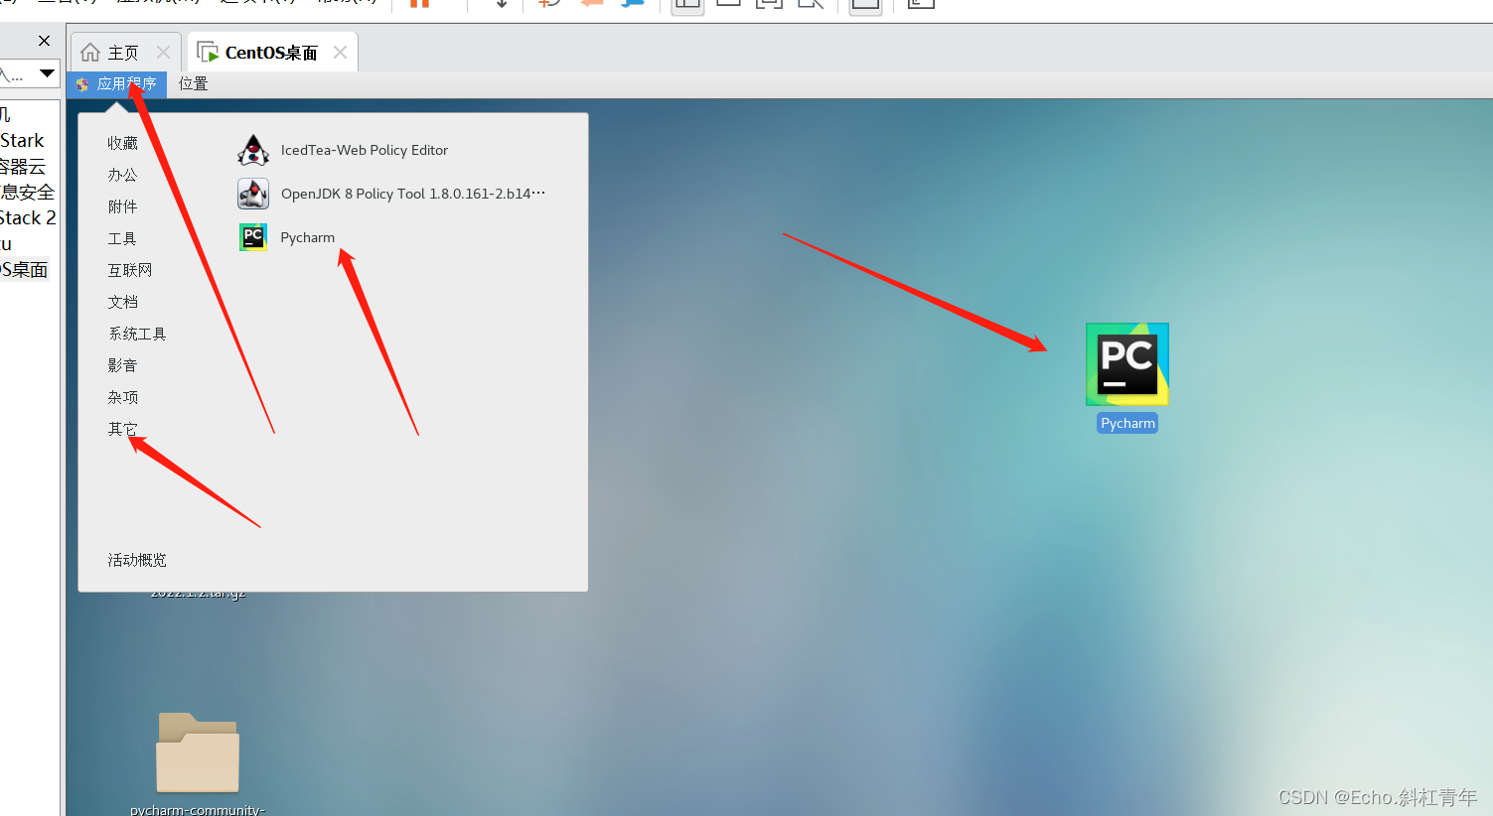The height and width of the screenshot is (816, 1493).
Task: Select the 文档 documentation category
Action: (123, 302)
